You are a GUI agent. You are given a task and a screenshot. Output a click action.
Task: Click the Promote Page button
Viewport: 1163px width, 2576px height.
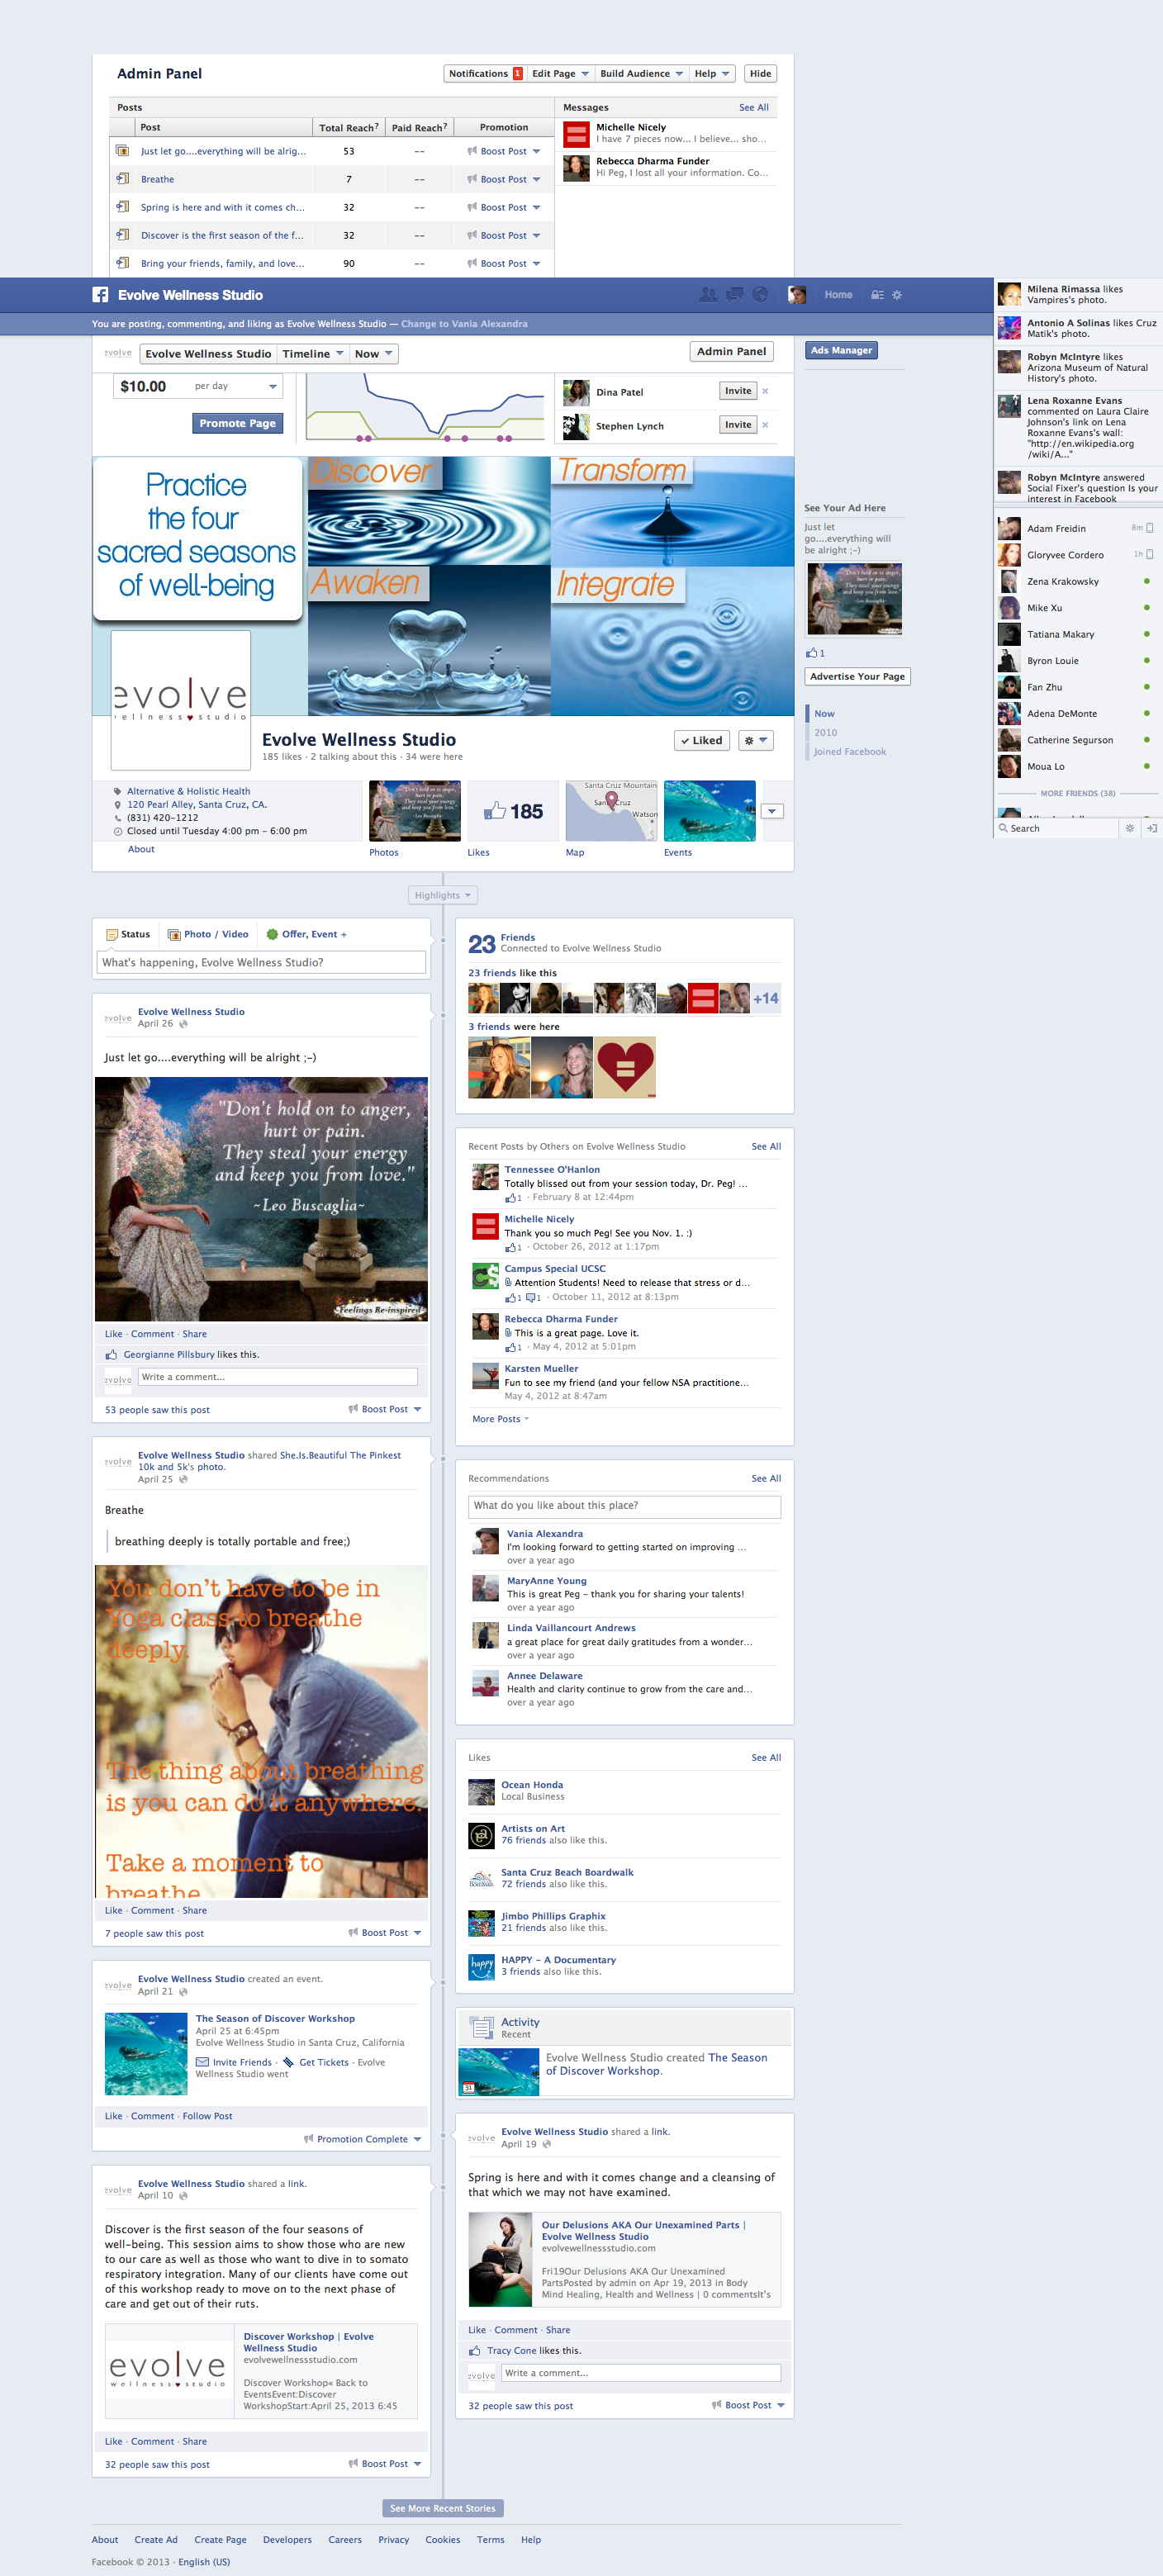coord(237,423)
